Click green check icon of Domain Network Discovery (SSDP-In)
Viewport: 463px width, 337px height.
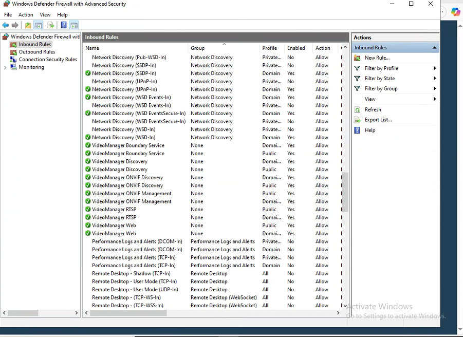[x=88, y=73]
